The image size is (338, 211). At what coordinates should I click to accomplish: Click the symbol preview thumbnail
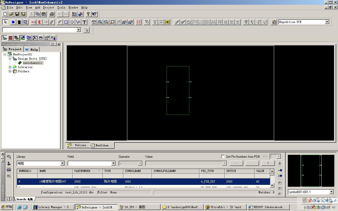[311, 171]
